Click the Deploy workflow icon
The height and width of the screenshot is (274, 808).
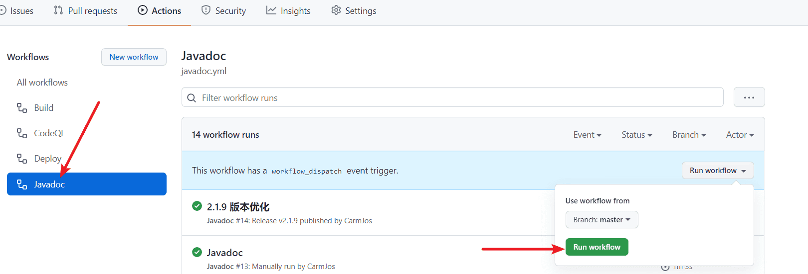[x=22, y=159]
